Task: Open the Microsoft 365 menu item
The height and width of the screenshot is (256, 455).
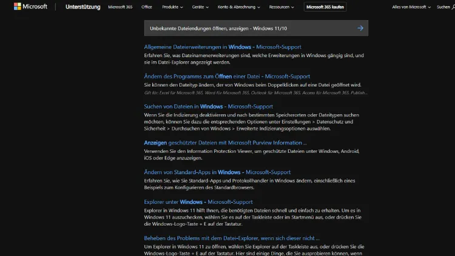Action: tap(120, 7)
